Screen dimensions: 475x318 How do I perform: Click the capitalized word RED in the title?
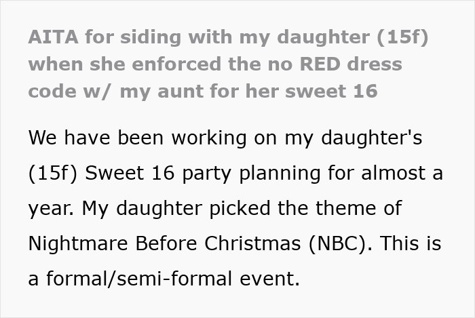(320, 64)
